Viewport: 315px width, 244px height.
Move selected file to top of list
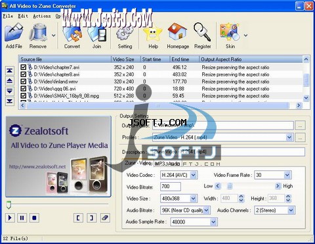pos(10,70)
